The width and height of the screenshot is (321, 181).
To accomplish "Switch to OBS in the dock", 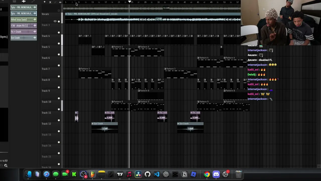I will pos(83,174).
